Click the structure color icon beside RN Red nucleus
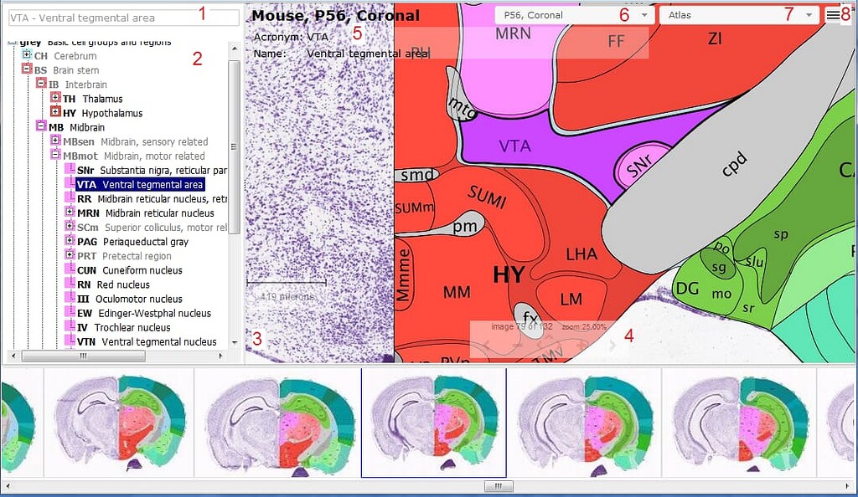The height and width of the screenshot is (497, 858). tap(71, 284)
